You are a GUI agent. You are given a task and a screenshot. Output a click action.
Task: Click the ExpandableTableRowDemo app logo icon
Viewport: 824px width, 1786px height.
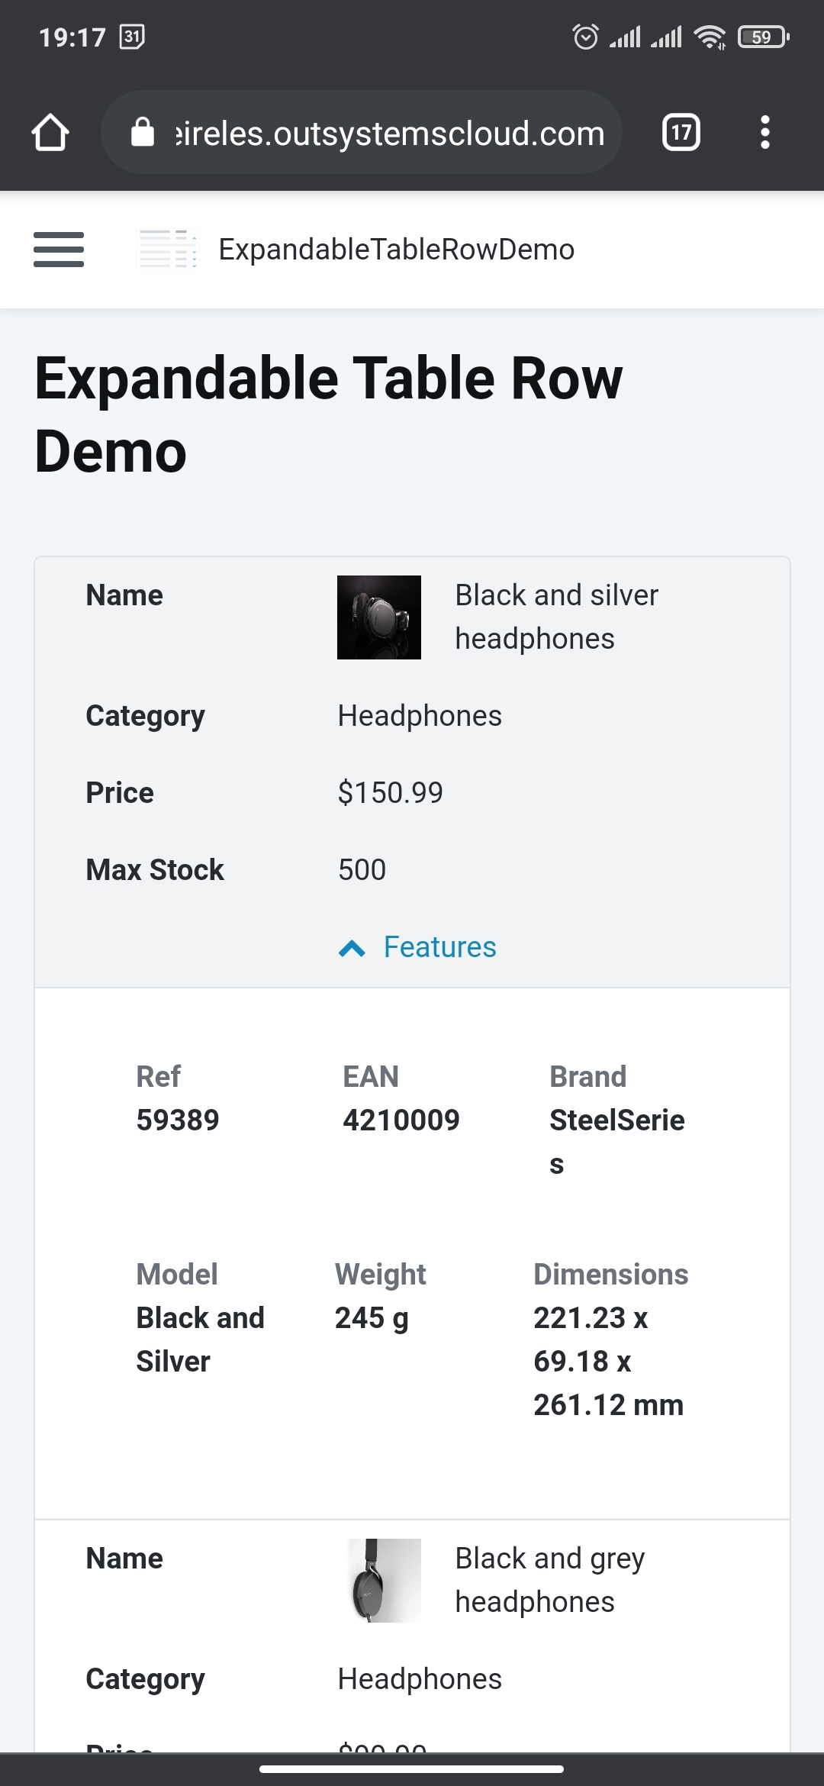point(168,250)
